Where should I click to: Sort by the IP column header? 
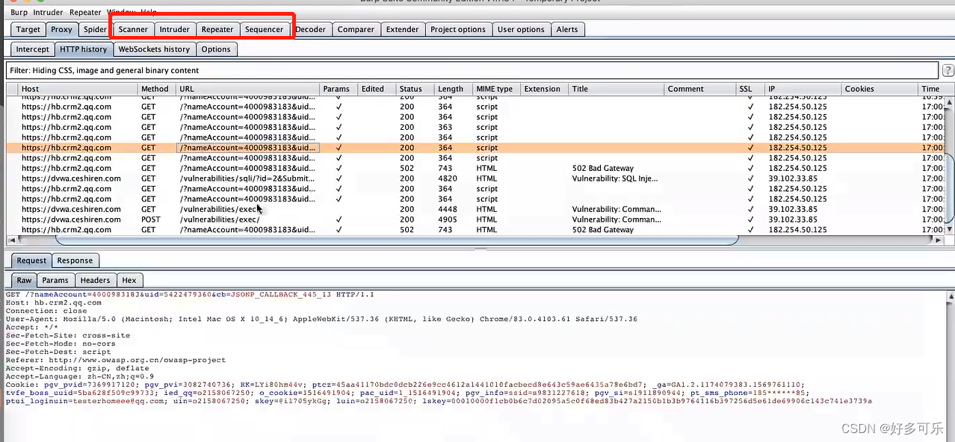coord(803,89)
